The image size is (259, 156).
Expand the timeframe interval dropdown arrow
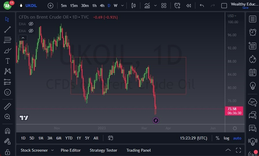123,6
